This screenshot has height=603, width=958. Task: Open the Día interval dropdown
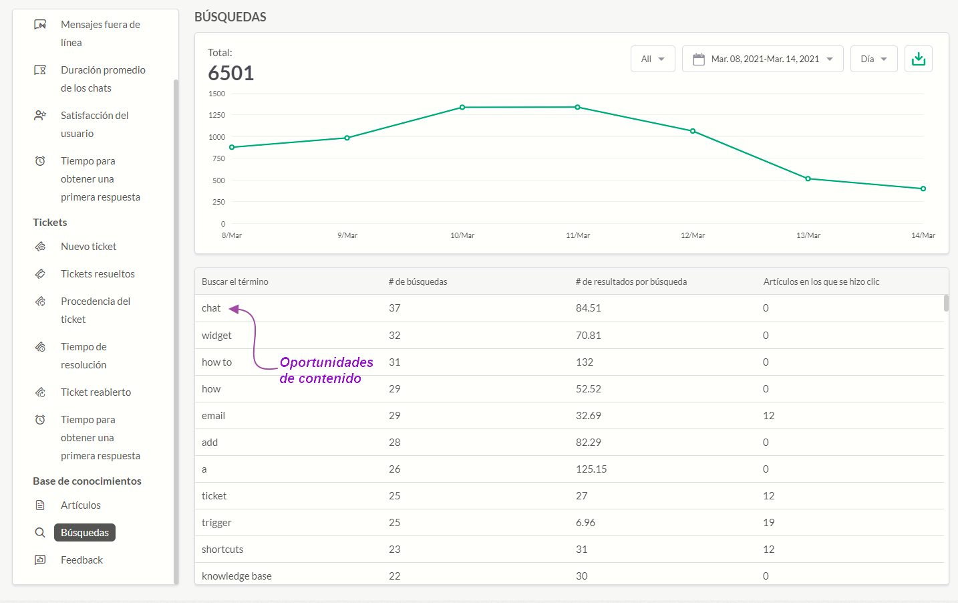coord(873,59)
